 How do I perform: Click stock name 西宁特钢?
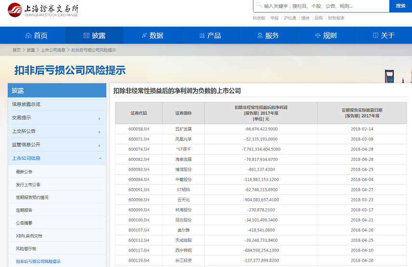pos(184,251)
